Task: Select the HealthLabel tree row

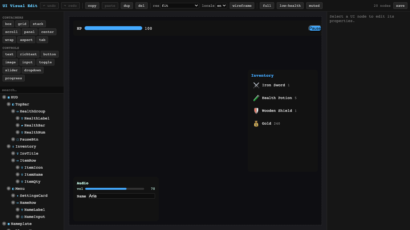Action: coord(32,118)
